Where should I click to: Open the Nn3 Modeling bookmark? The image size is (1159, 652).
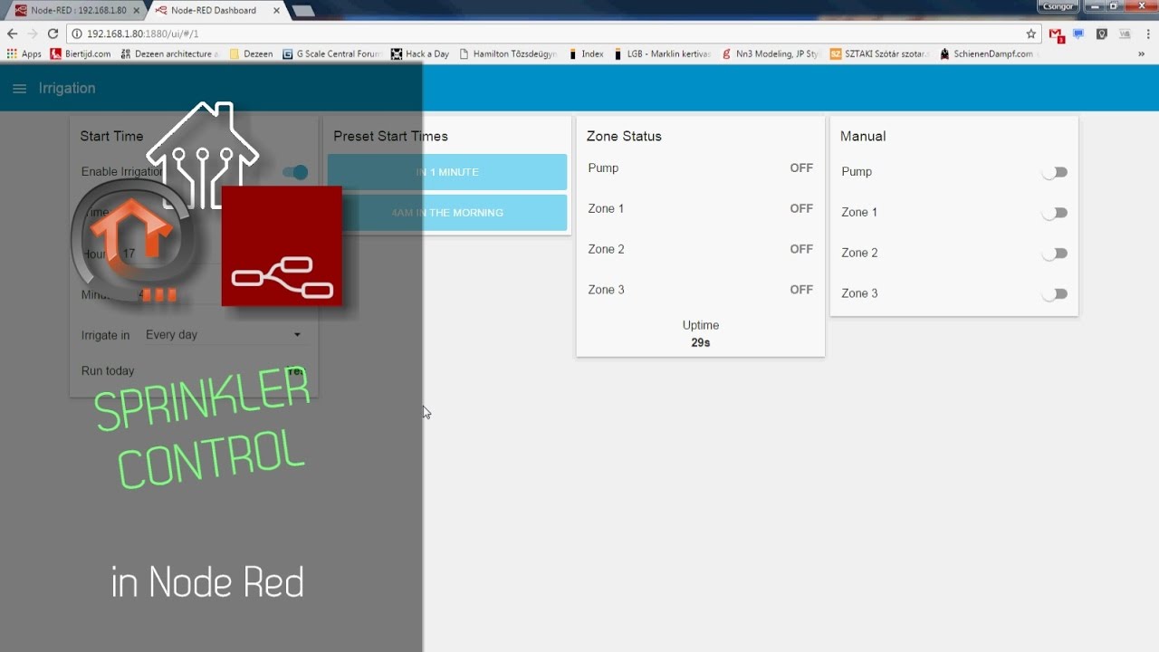[x=771, y=54]
